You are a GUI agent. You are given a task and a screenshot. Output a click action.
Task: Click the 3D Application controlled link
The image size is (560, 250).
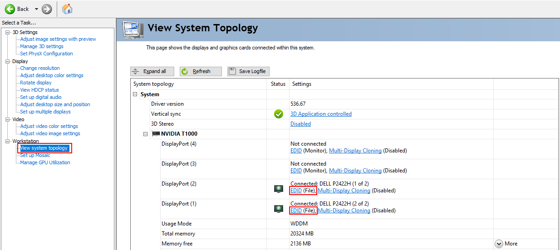(321, 114)
